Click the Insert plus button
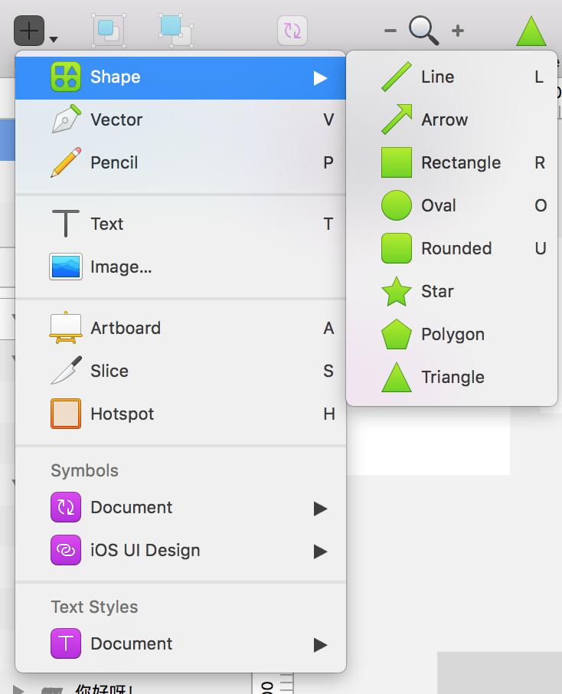This screenshot has width=562, height=694. click(29, 31)
